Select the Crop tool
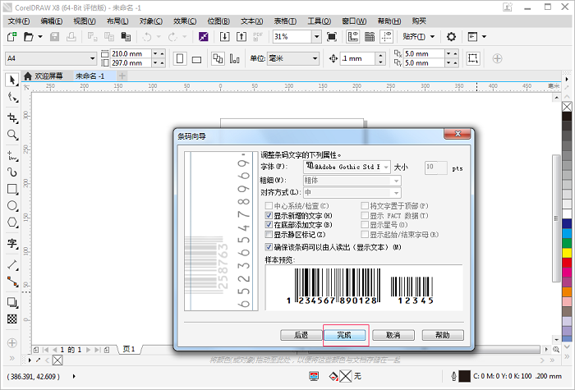The image size is (575, 390). point(12,117)
